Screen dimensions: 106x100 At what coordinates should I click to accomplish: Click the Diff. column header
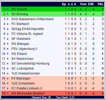click(x=91, y=4)
